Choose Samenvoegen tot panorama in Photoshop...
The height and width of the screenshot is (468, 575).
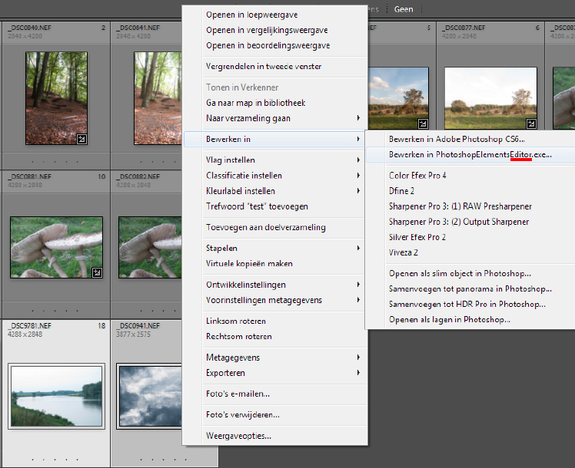(471, 288)
